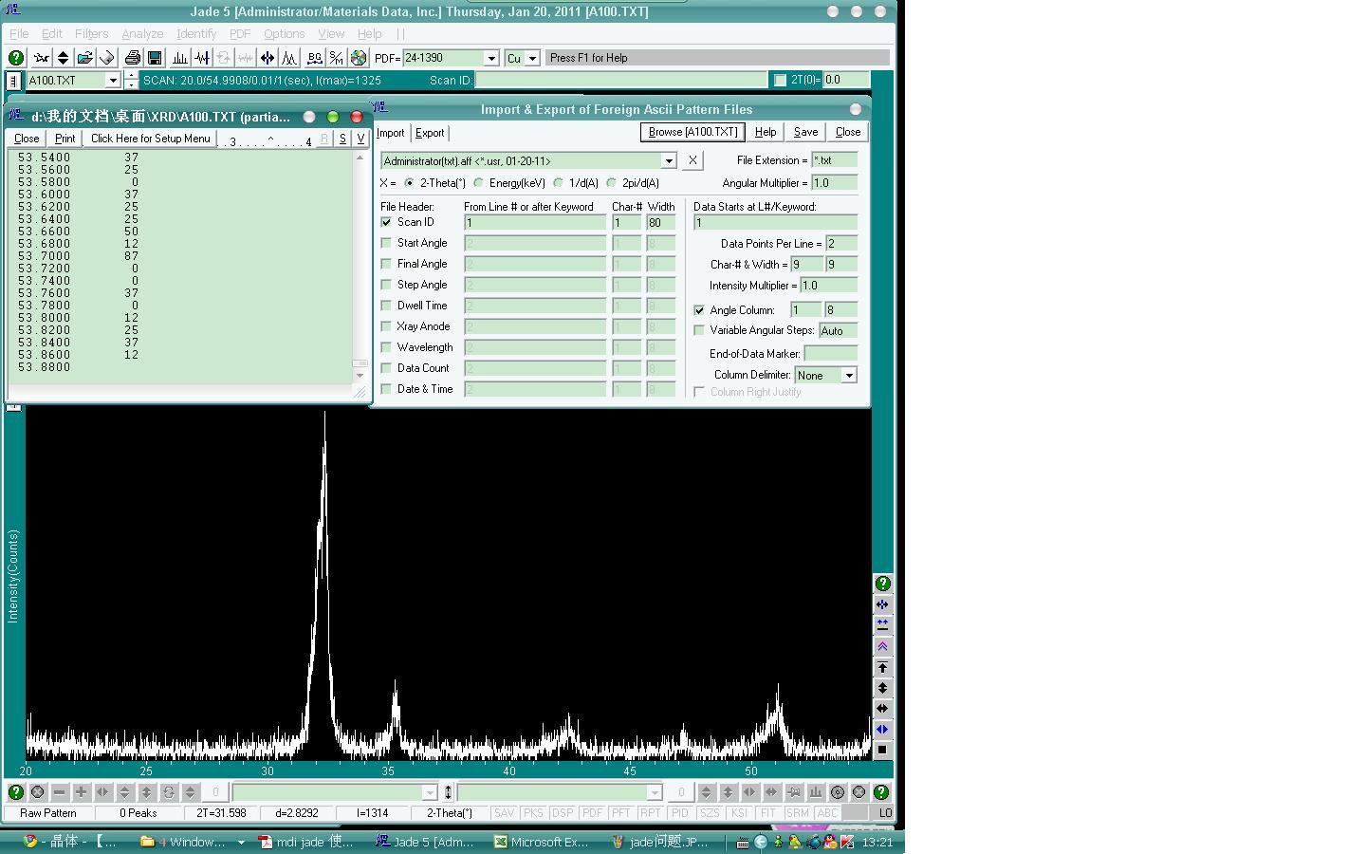Click the peak profile fitting icon
This screenshot has width=1366, height=854.
point(289,58)
